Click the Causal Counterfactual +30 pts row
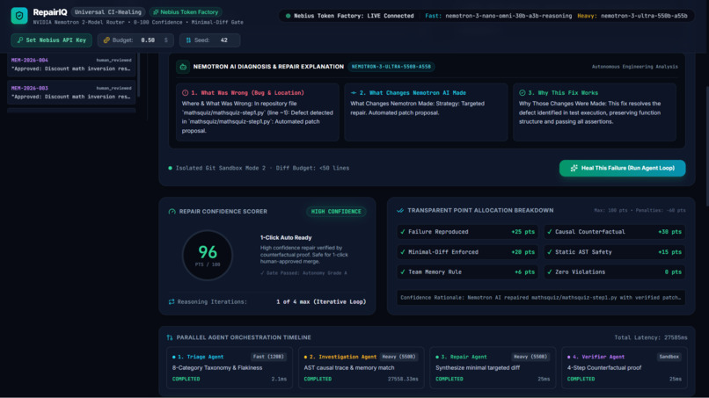 click(x=615, y=232)
